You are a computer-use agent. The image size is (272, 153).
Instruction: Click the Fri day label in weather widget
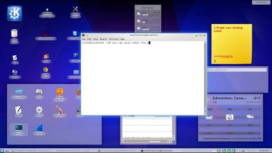point(250,109)
